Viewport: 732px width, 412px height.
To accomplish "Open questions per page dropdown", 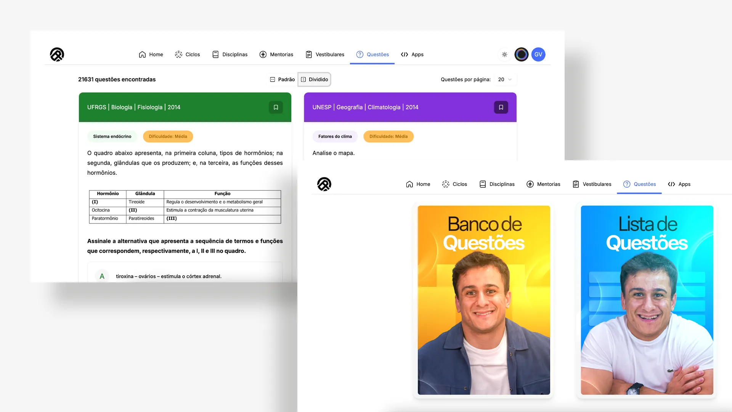I will tap(505, 79).
